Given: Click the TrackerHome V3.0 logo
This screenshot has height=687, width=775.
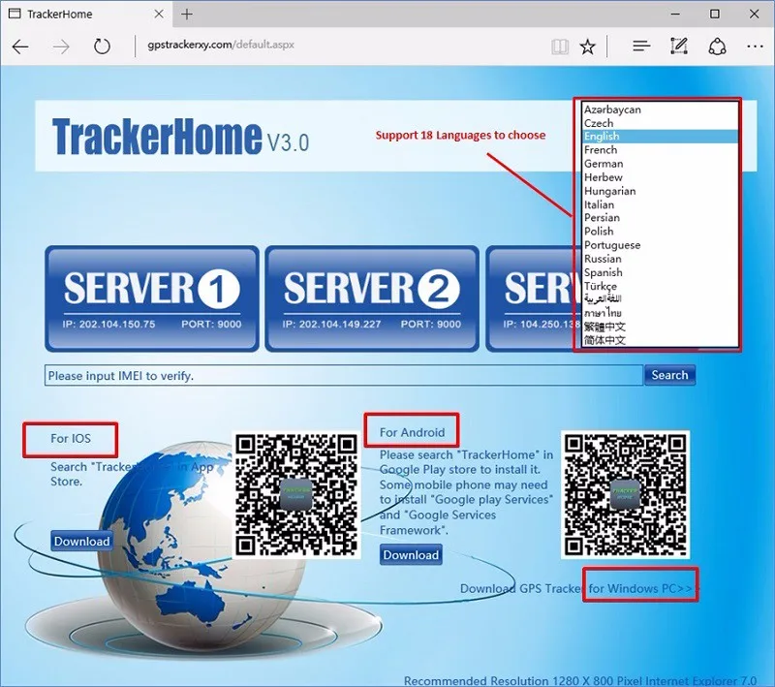Looking at the screenshot, I should point(180,136).
